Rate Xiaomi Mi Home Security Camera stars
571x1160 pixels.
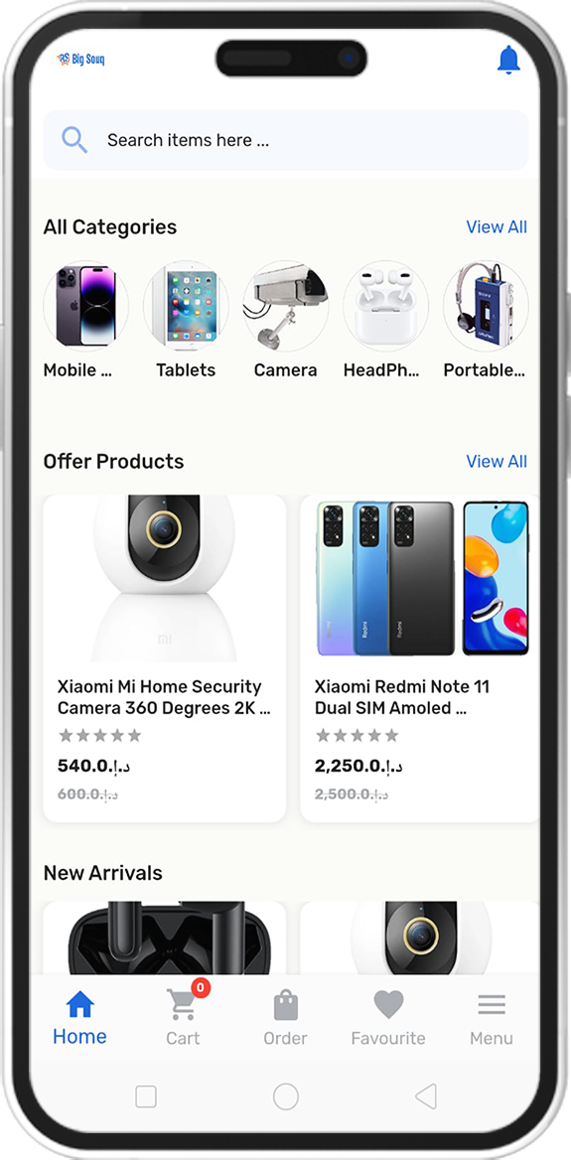coord(99,735)
